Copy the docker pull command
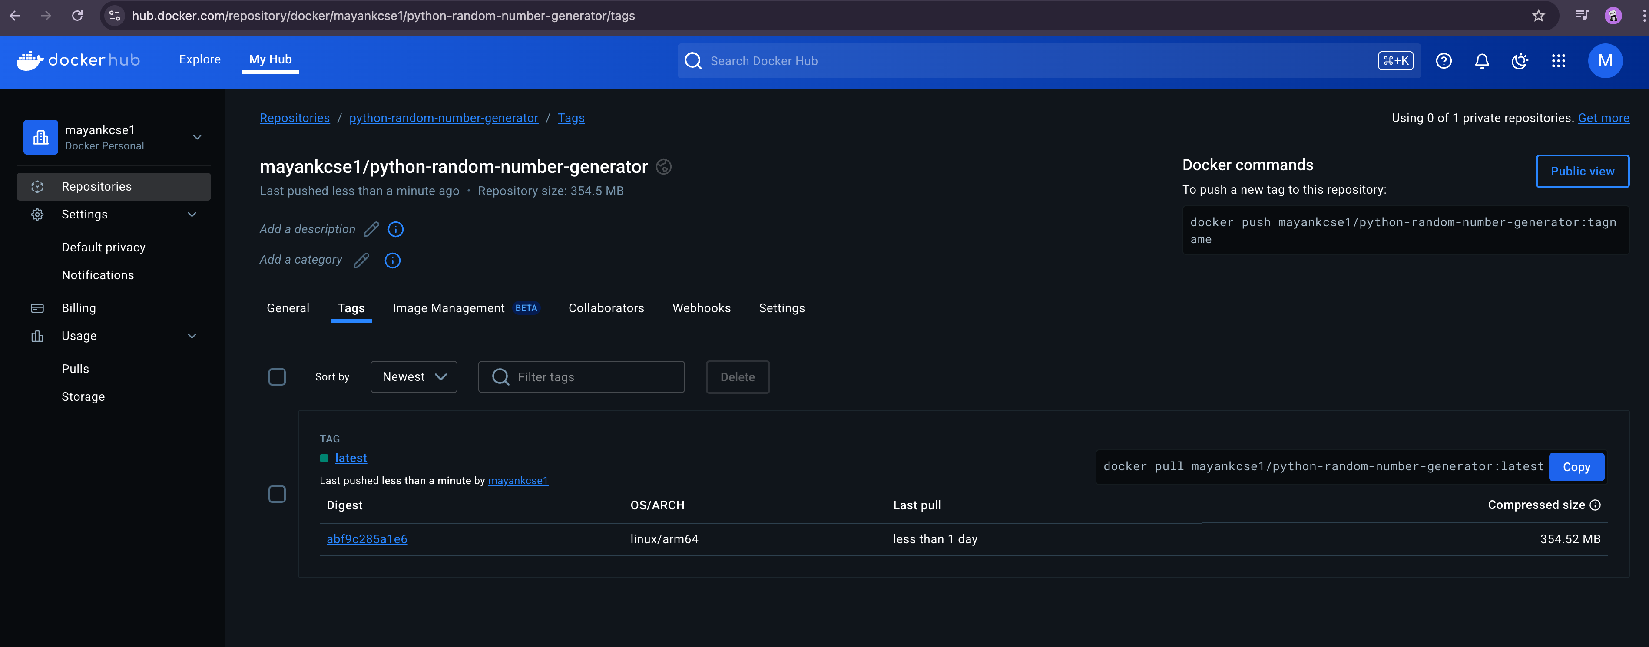This screenshot has width=1649, height=647. pyautogui.click(x=1576, y=467)
